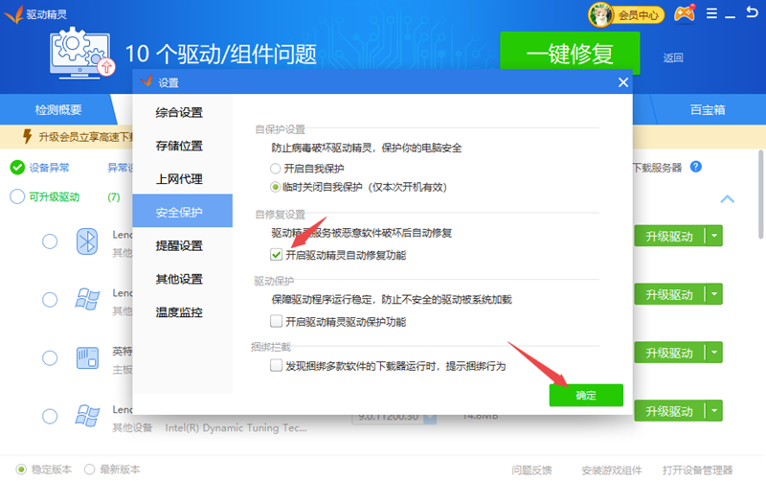Click the blue help question mark icon
This screenshot has height=481, width=766.
point(696,167)
